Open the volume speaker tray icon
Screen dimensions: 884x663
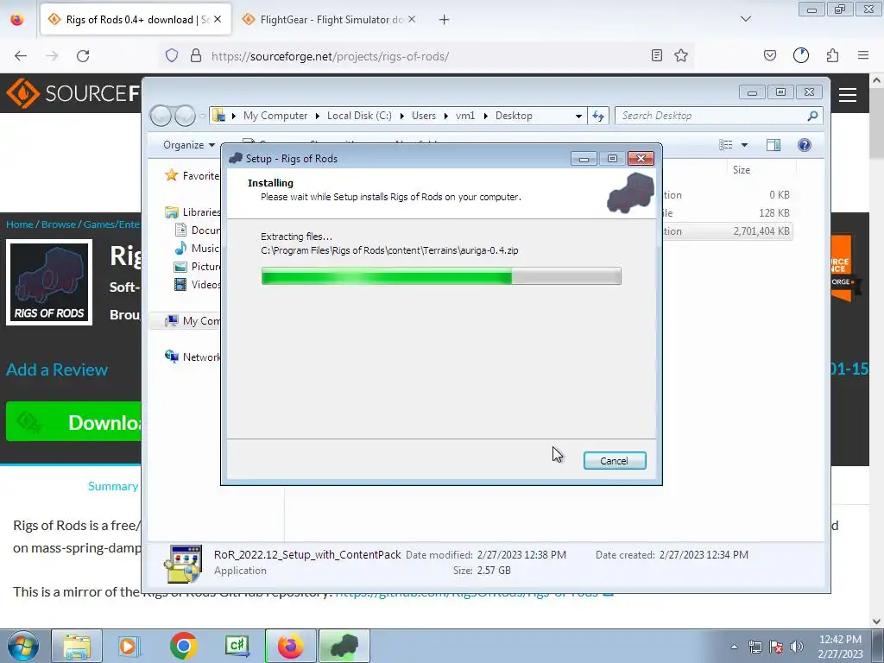click(797, 647)
